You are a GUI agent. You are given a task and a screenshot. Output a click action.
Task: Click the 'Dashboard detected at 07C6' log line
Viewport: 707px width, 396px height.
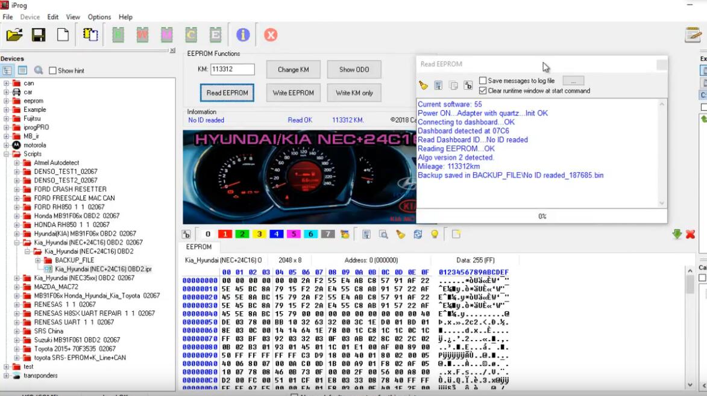click(463, 131)
